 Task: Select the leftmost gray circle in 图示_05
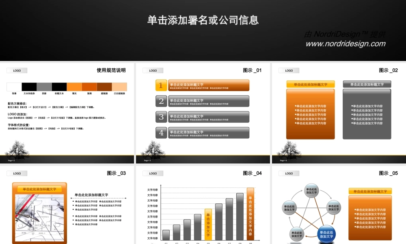[x=290, y=207]
